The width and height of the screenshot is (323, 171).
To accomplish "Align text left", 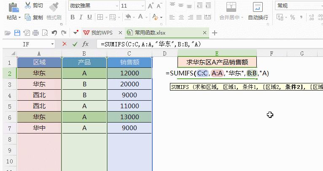I will [172, 17].
